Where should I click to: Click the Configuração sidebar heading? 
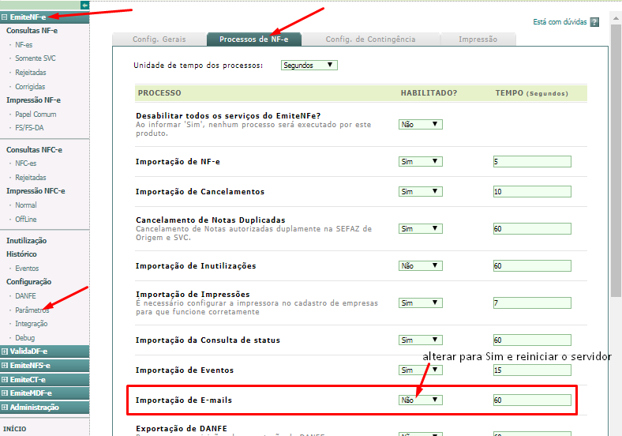point(28,282)
